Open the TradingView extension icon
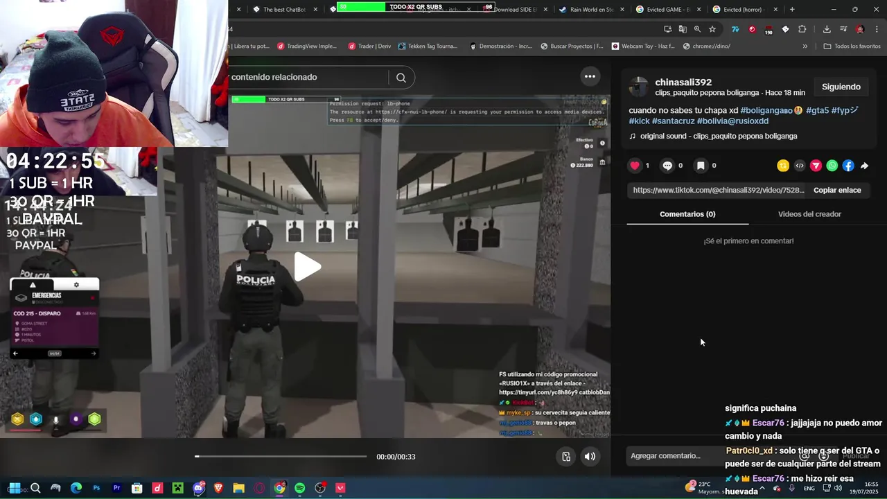 (735, 29)
